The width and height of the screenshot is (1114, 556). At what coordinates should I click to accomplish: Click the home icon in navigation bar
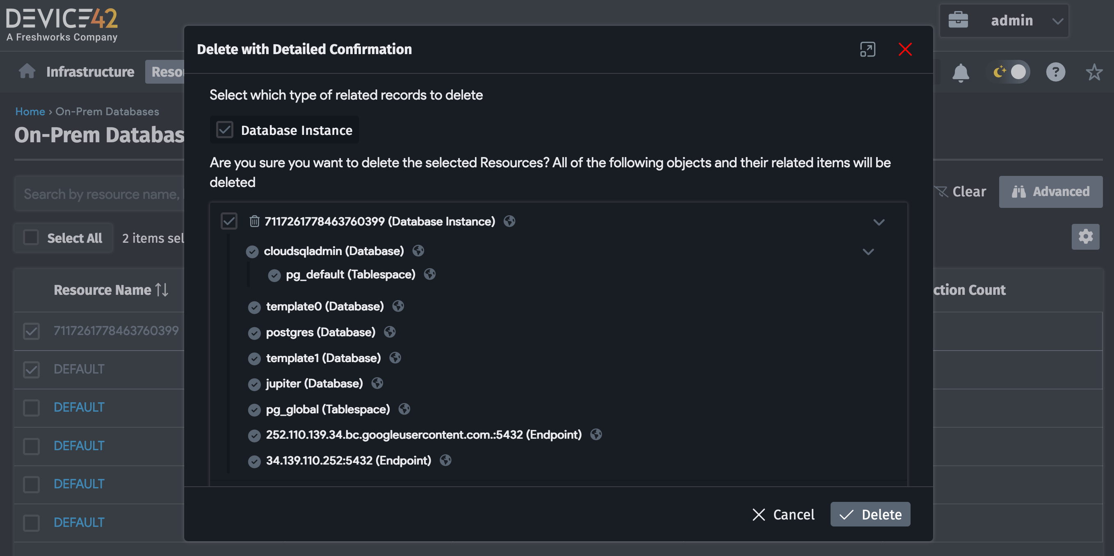pos(27,71)
